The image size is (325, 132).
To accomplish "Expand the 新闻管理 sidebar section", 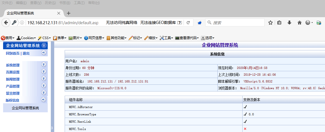I will 43,79.
